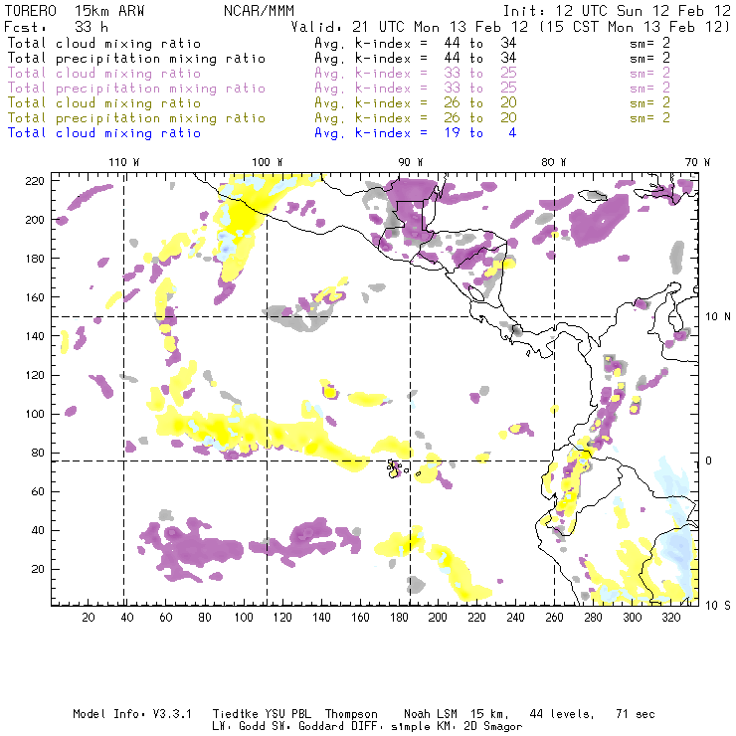Select the first black "Avg. k-index = 44 to 34"

(416, 43)
